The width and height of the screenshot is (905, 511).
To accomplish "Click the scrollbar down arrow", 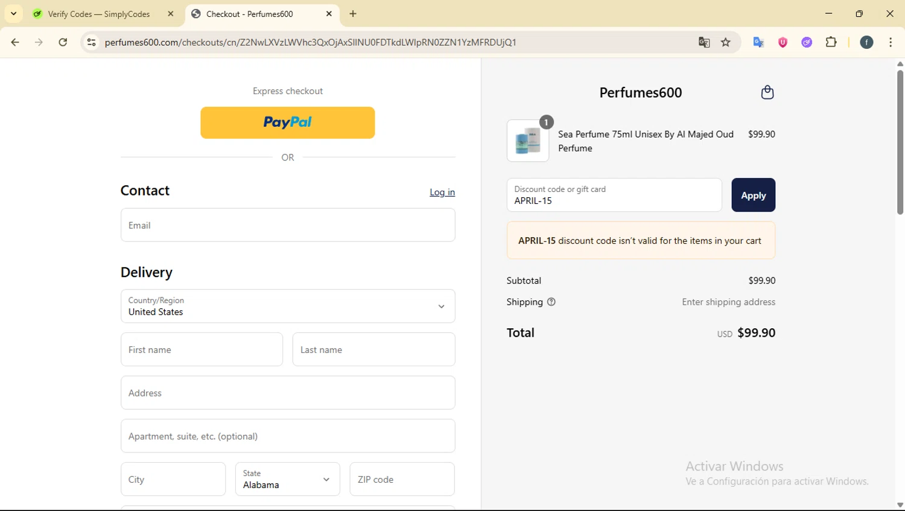I will point(900,505).
